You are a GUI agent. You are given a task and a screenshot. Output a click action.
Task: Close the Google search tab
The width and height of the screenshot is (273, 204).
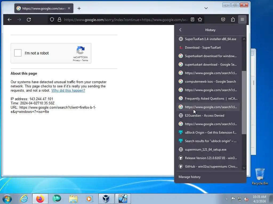point(69,8)
